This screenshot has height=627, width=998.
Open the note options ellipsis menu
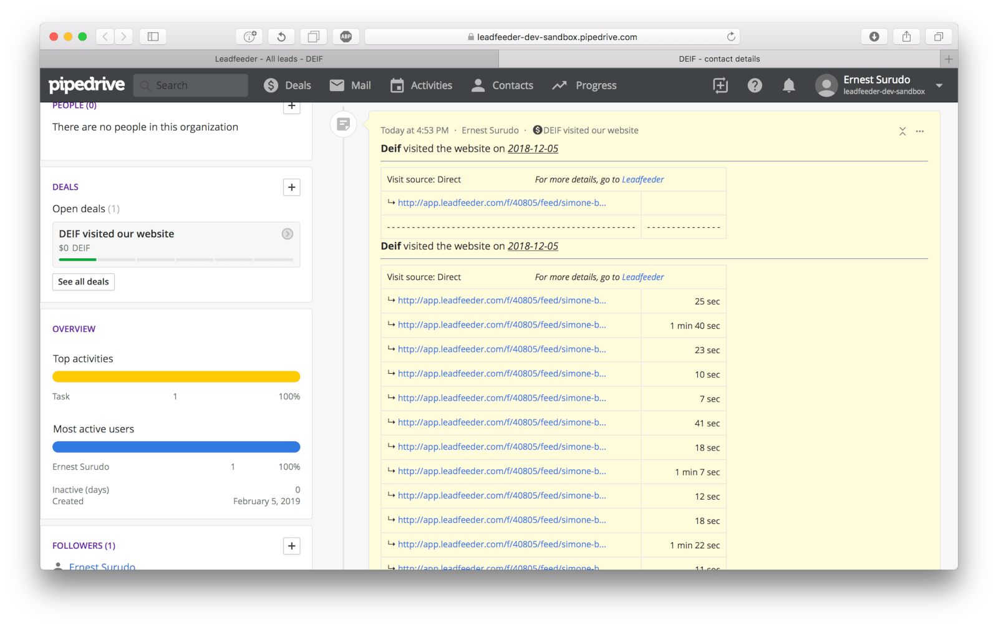pyautogui.click(x=920, y=131)
